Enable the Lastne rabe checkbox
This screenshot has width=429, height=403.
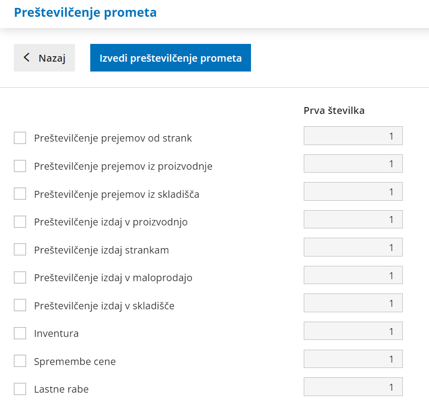pos(20,389)
